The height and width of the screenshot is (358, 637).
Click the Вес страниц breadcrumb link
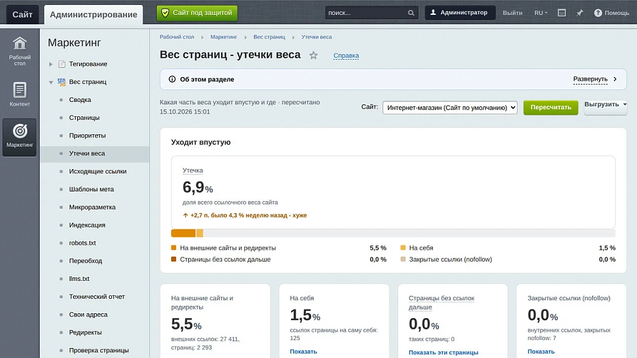pos(269,37)
